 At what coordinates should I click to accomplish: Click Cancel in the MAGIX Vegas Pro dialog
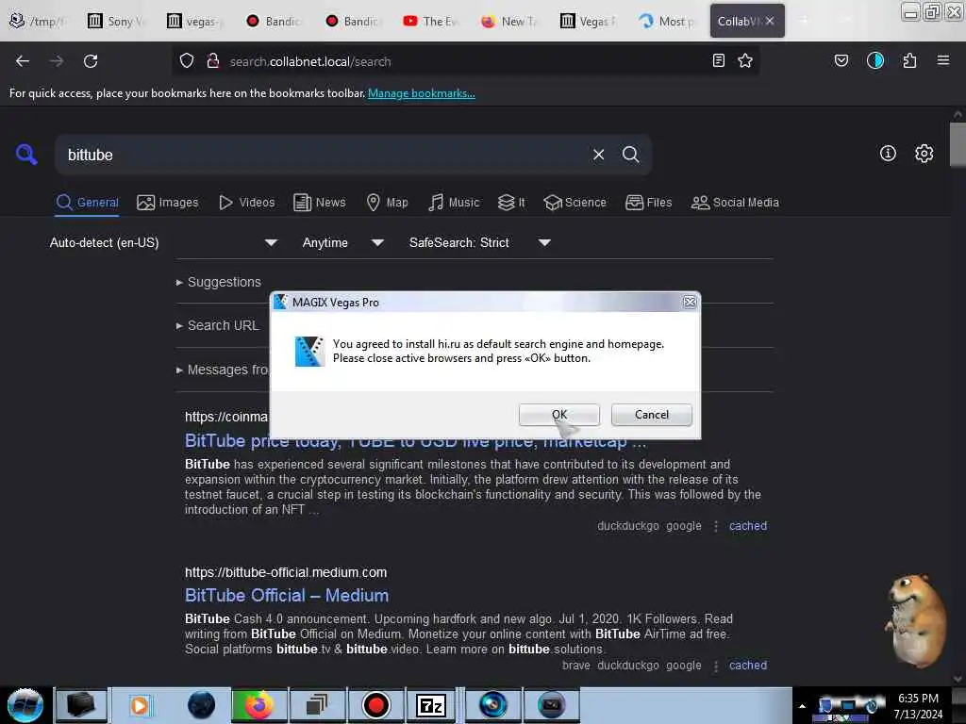tap(651, 415)
